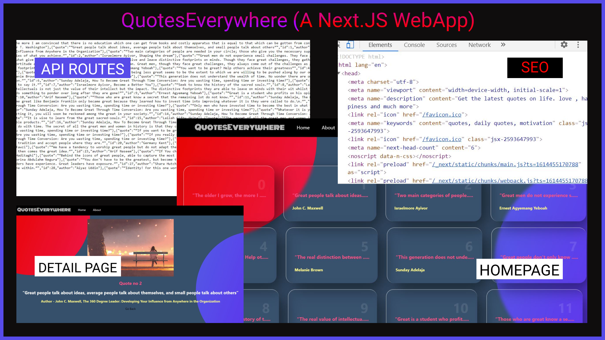Open DevTools three-dot customize menu

578,45
